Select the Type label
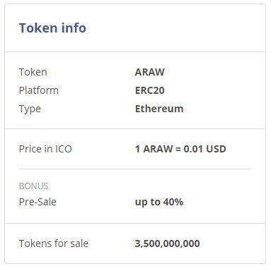The width and height of the screenshot is (271, 271). click(x=30, y=109)
